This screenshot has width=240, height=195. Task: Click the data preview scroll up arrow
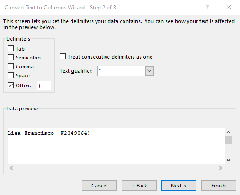tap(228, 132)
